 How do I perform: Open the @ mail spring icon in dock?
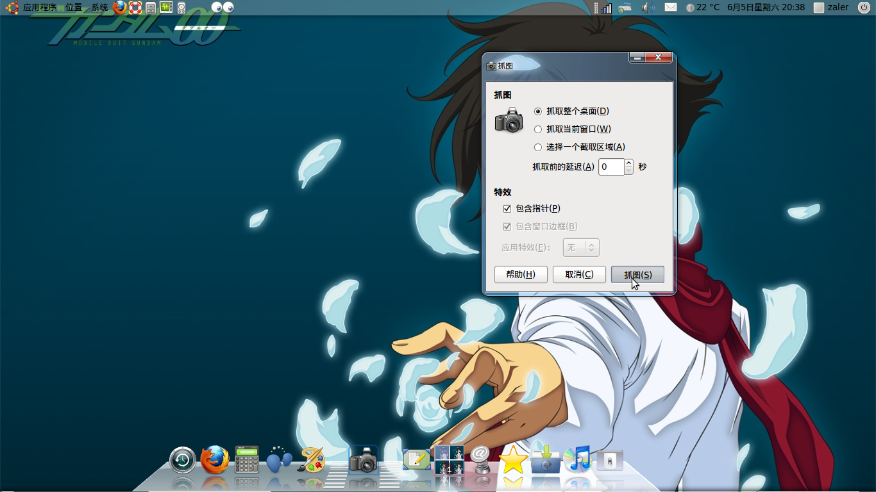481,460
